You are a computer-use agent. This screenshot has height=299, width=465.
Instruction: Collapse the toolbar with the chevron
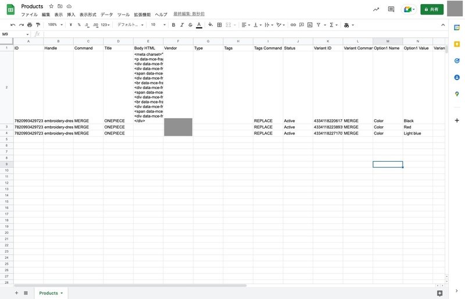point(443,25)
